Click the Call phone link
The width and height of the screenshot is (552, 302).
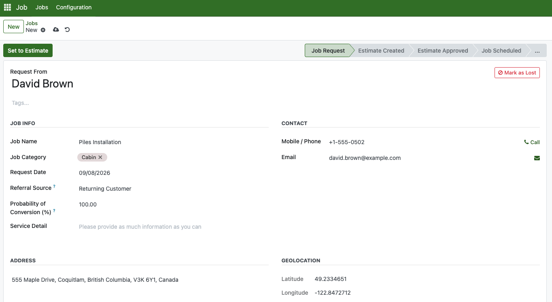(532, 142)
